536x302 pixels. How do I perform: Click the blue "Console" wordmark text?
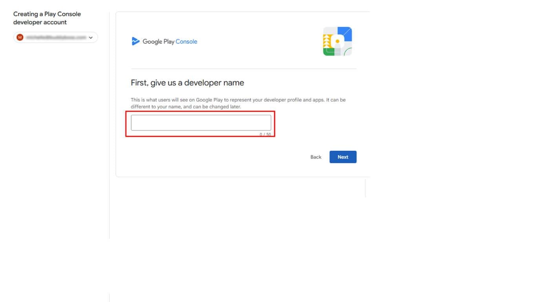tap(186, 42)
